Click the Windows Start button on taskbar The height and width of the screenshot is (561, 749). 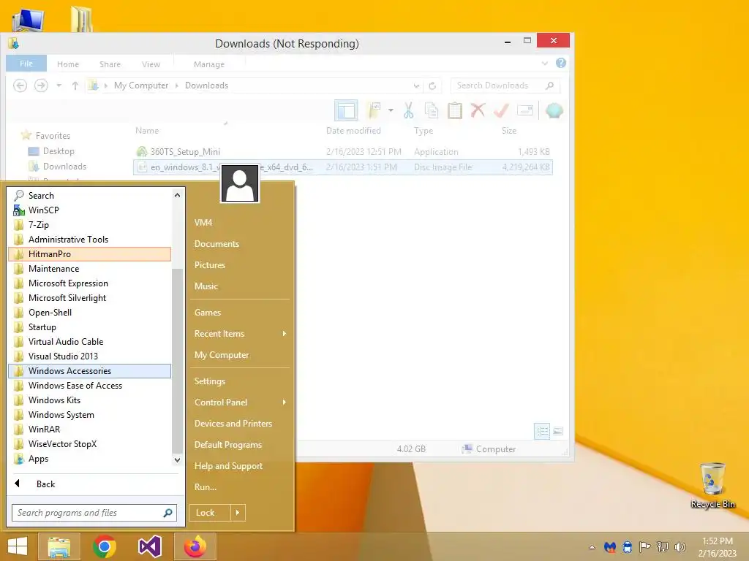click(x=18, y=546)
